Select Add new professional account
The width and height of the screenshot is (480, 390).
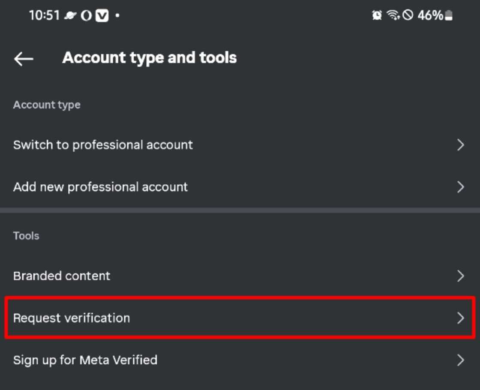point(100,187)
